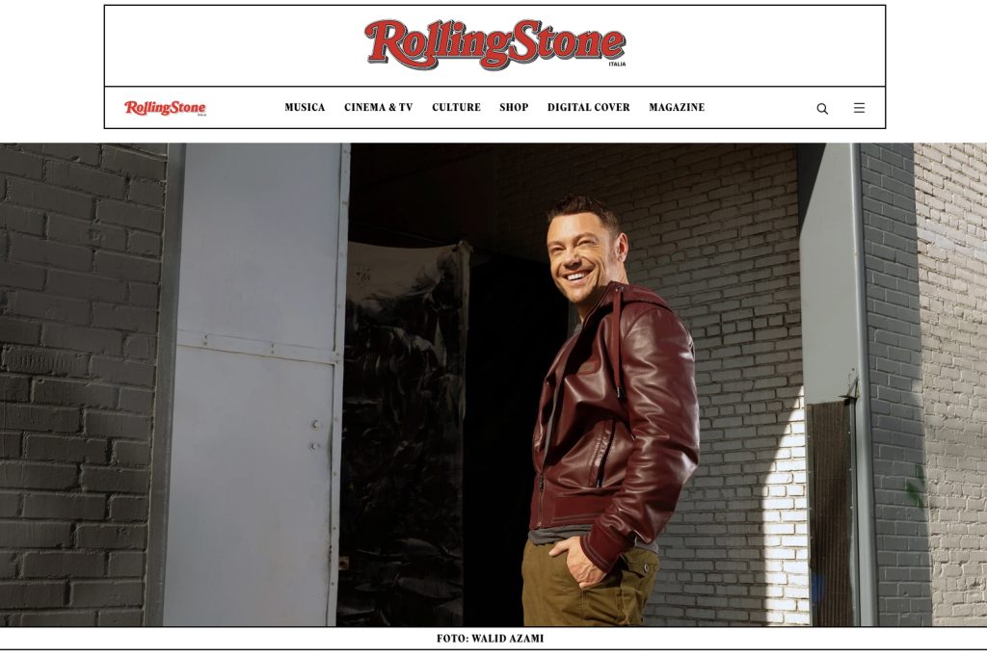The height and width of the screenshot is (658, 987).
Task: Select the Culture menu item
Action: pyautogui.click(x=456, y=108)
